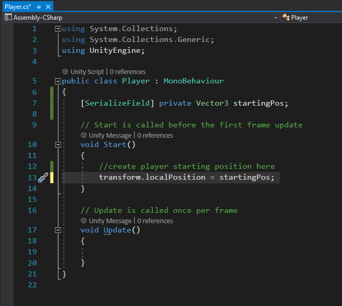Click 'System.Collections.Generic' namespace text

pyautogui.click(x=150, y=40)
